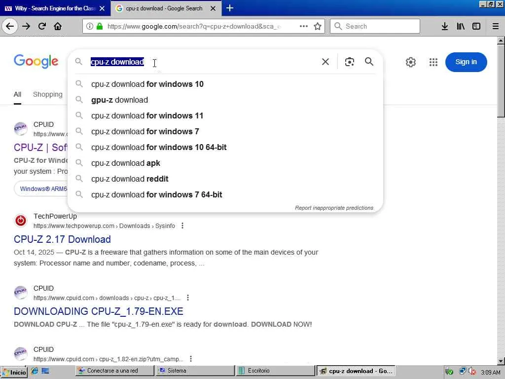Open Google quick settings gear

click(411, 62)
